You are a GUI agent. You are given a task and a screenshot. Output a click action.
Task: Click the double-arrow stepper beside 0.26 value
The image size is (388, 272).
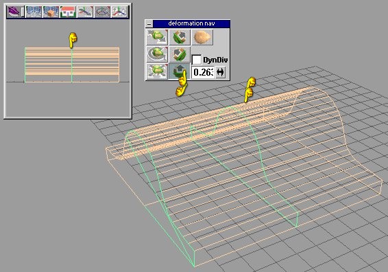point(221,72)
